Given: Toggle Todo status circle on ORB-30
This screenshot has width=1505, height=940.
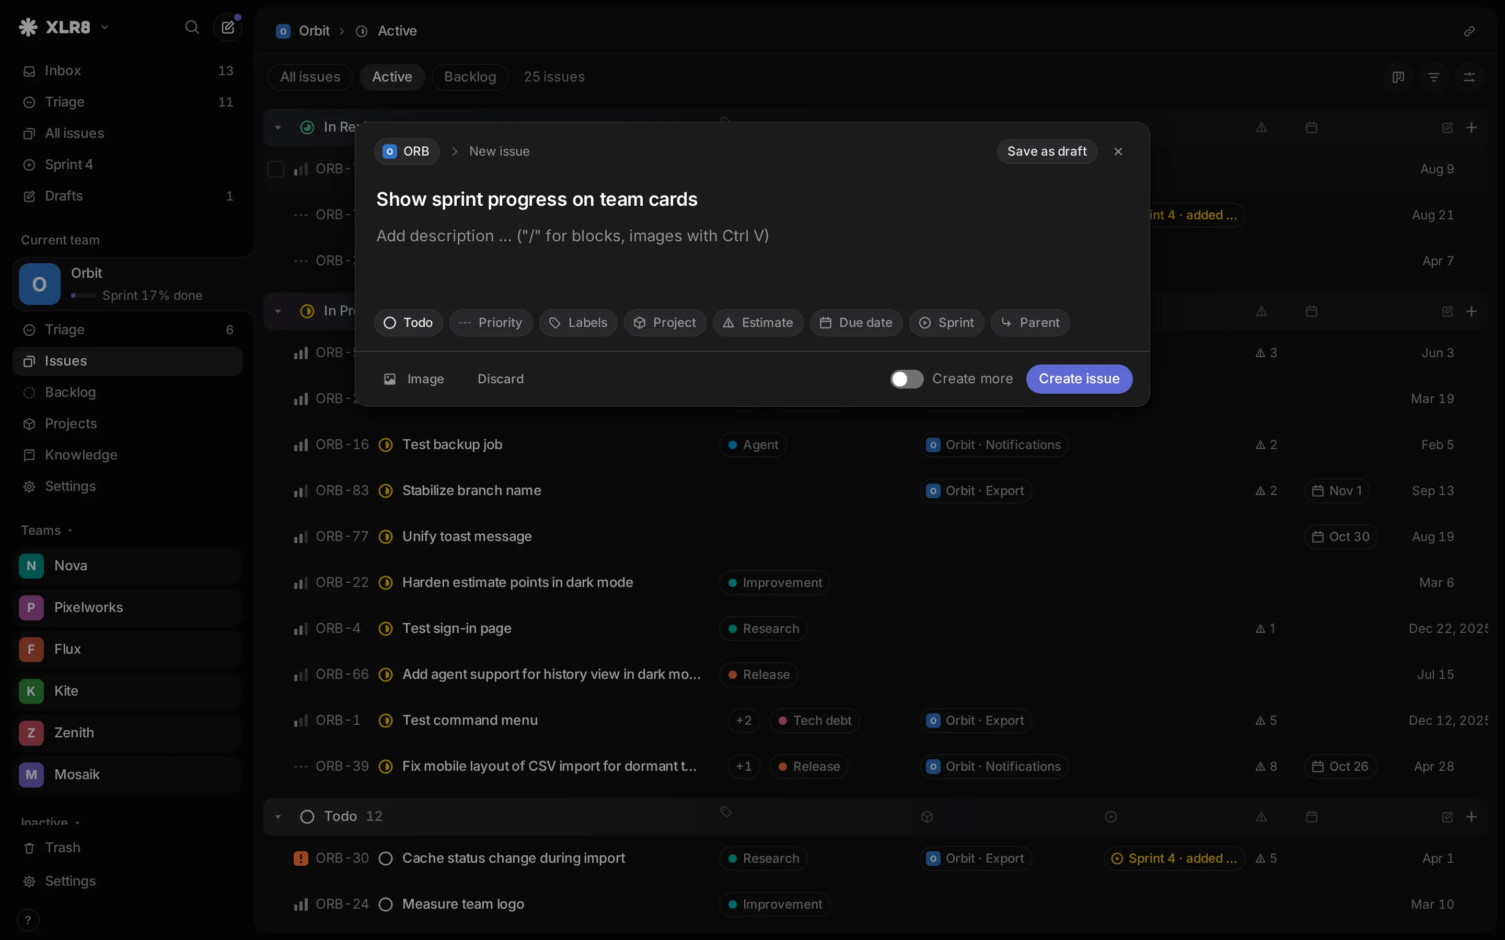Looking at the screenshot, I should click(386, 859).
